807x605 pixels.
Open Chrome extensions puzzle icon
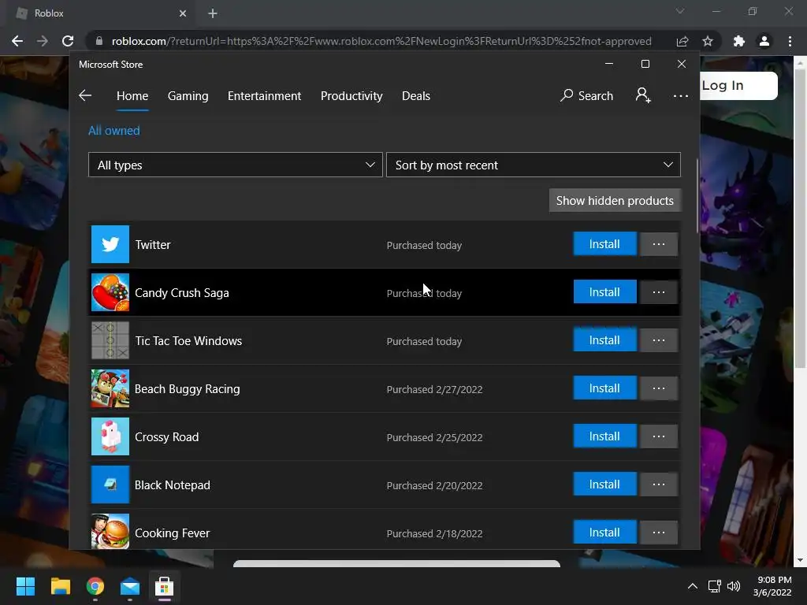tap(739, 41)
